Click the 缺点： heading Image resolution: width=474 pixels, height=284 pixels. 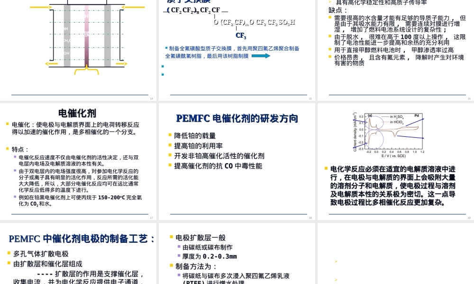338,10
